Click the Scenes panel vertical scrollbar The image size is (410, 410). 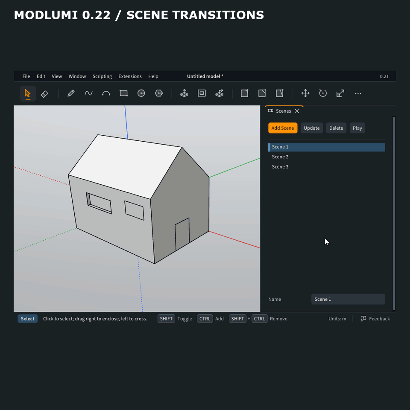[x=394, y=213]
